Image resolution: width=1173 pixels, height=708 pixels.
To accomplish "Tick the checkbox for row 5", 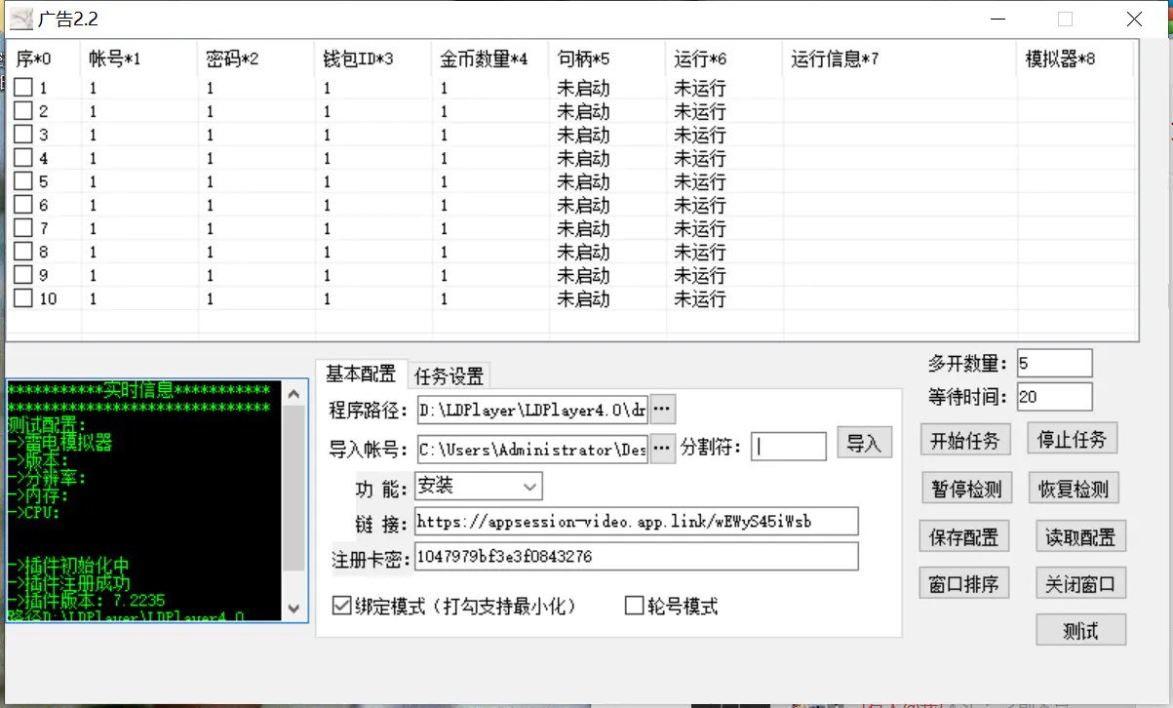I will [23, 181].
